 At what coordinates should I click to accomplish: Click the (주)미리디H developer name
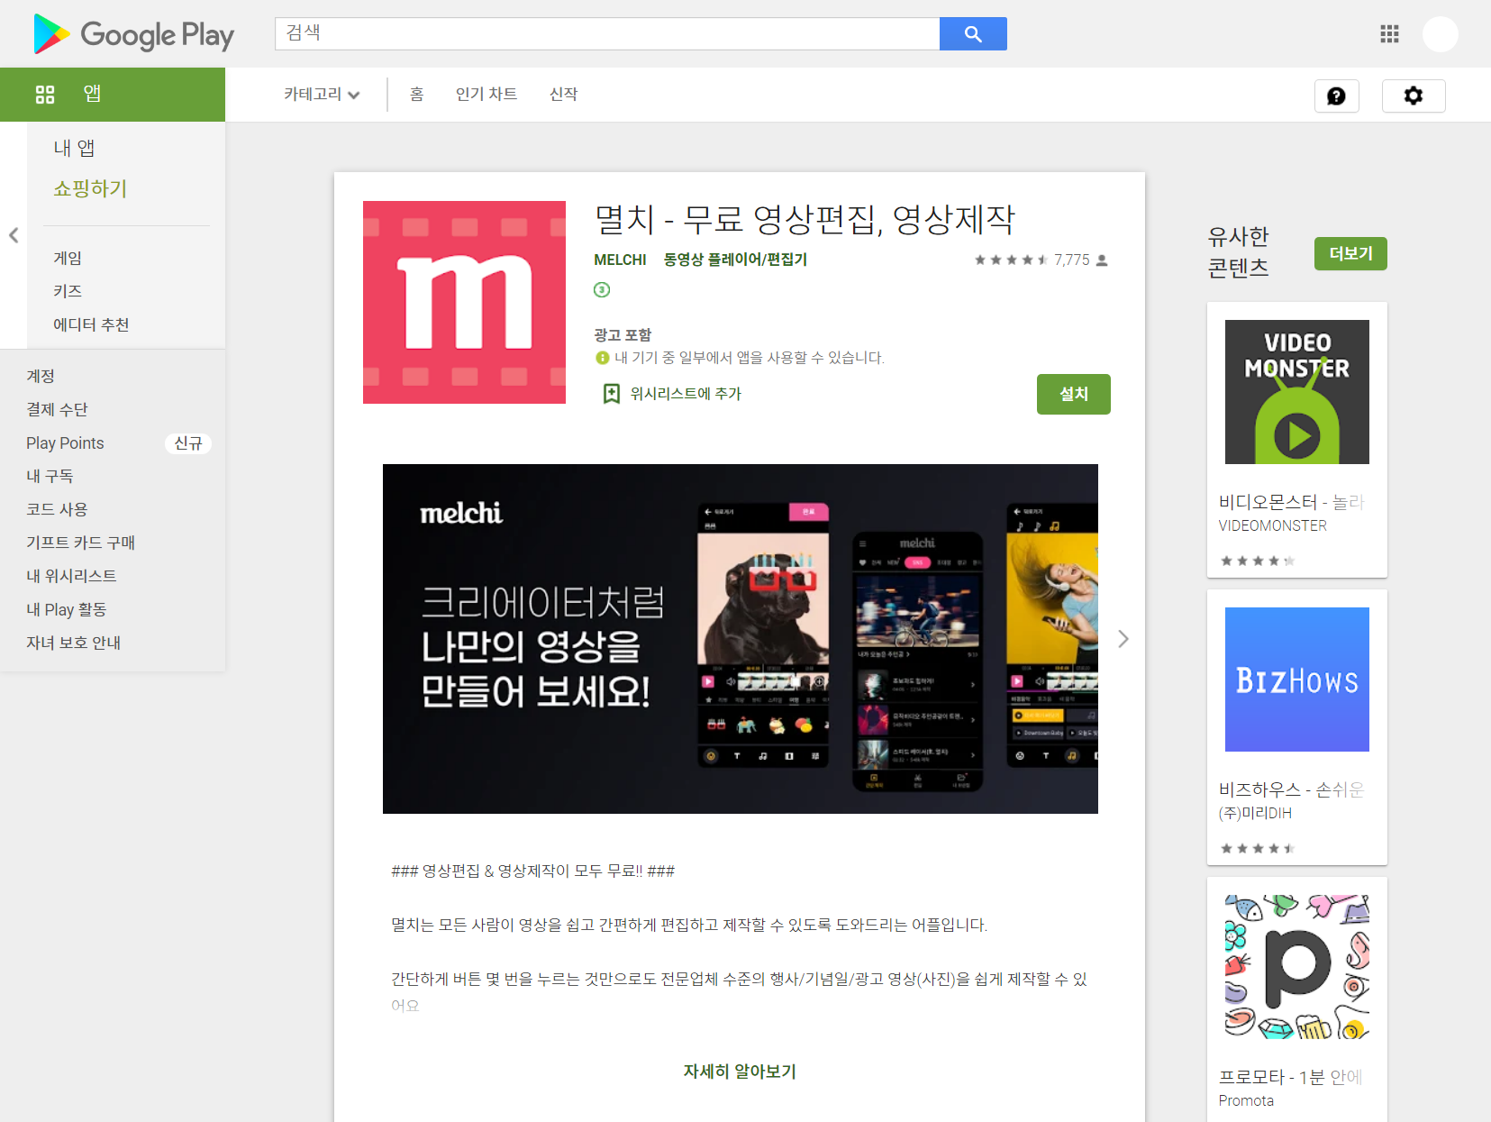pyautogui.click(x=1255, y=813)
